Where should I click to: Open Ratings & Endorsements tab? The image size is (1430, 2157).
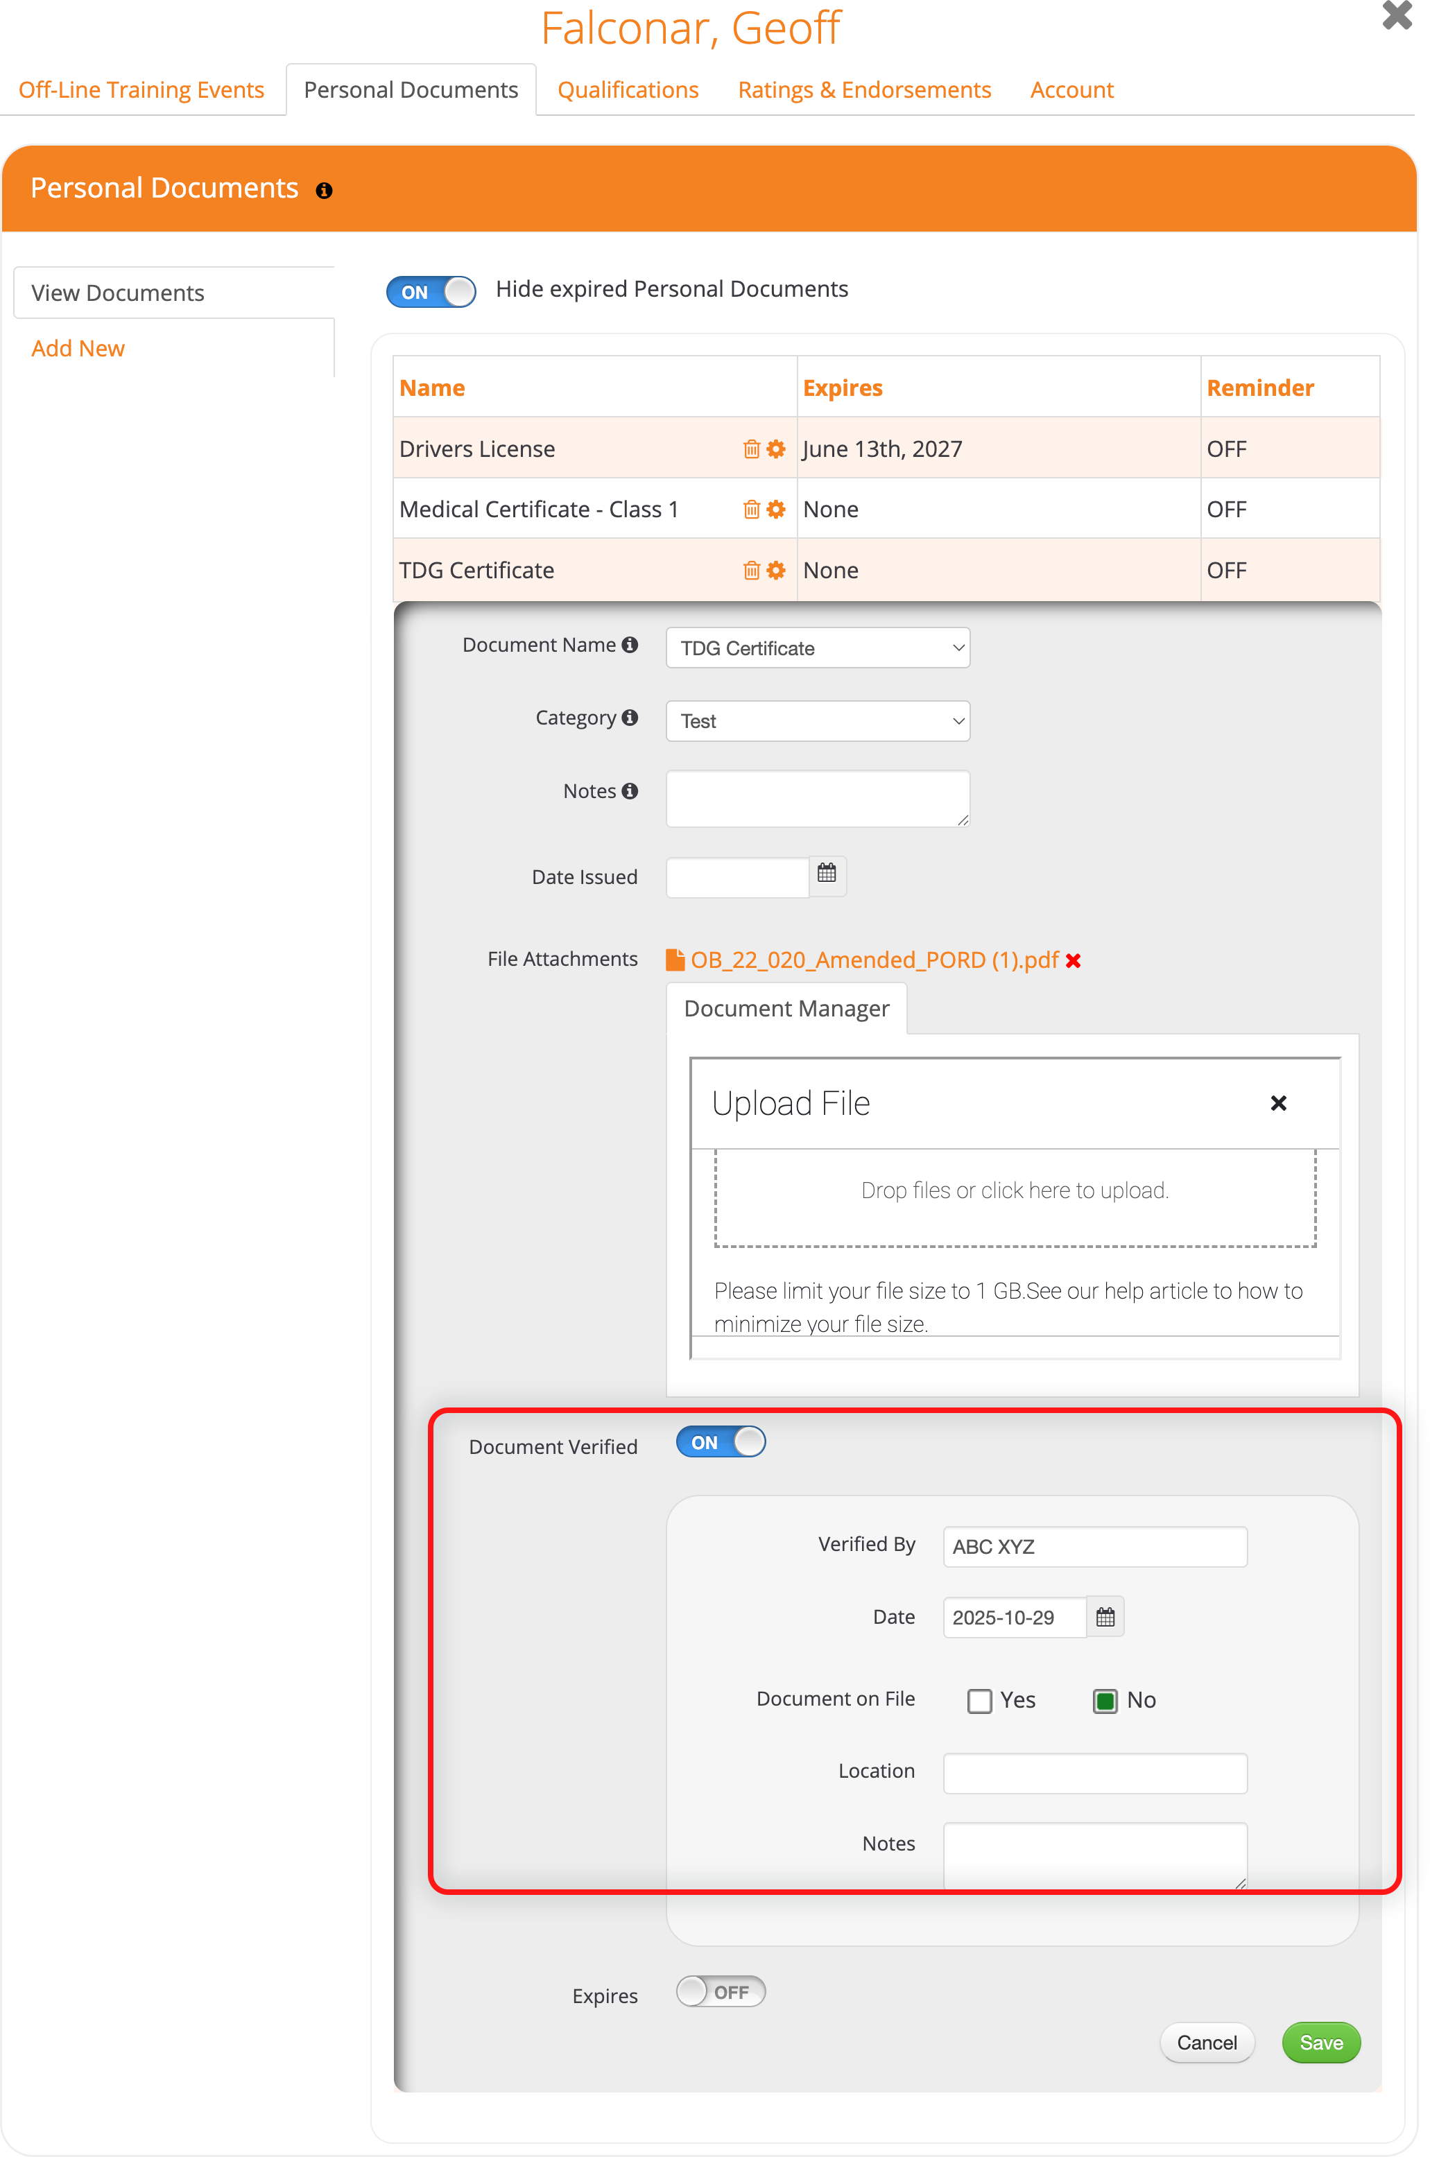click(x=863, y=90)
